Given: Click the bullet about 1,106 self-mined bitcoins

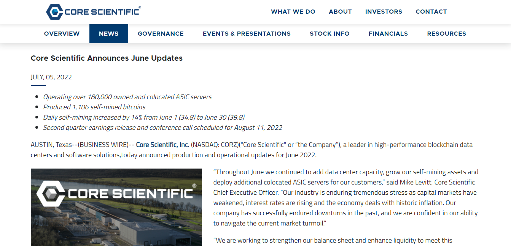Looking at the screenshot, I should point(94,107).
